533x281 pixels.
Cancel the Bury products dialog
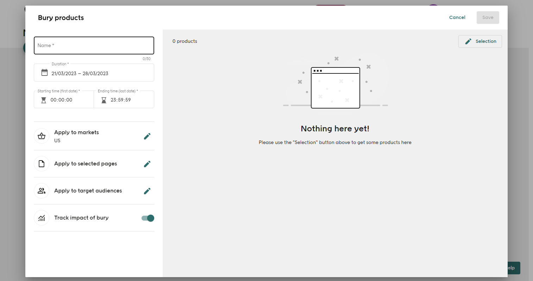click(x=457, y=18)
